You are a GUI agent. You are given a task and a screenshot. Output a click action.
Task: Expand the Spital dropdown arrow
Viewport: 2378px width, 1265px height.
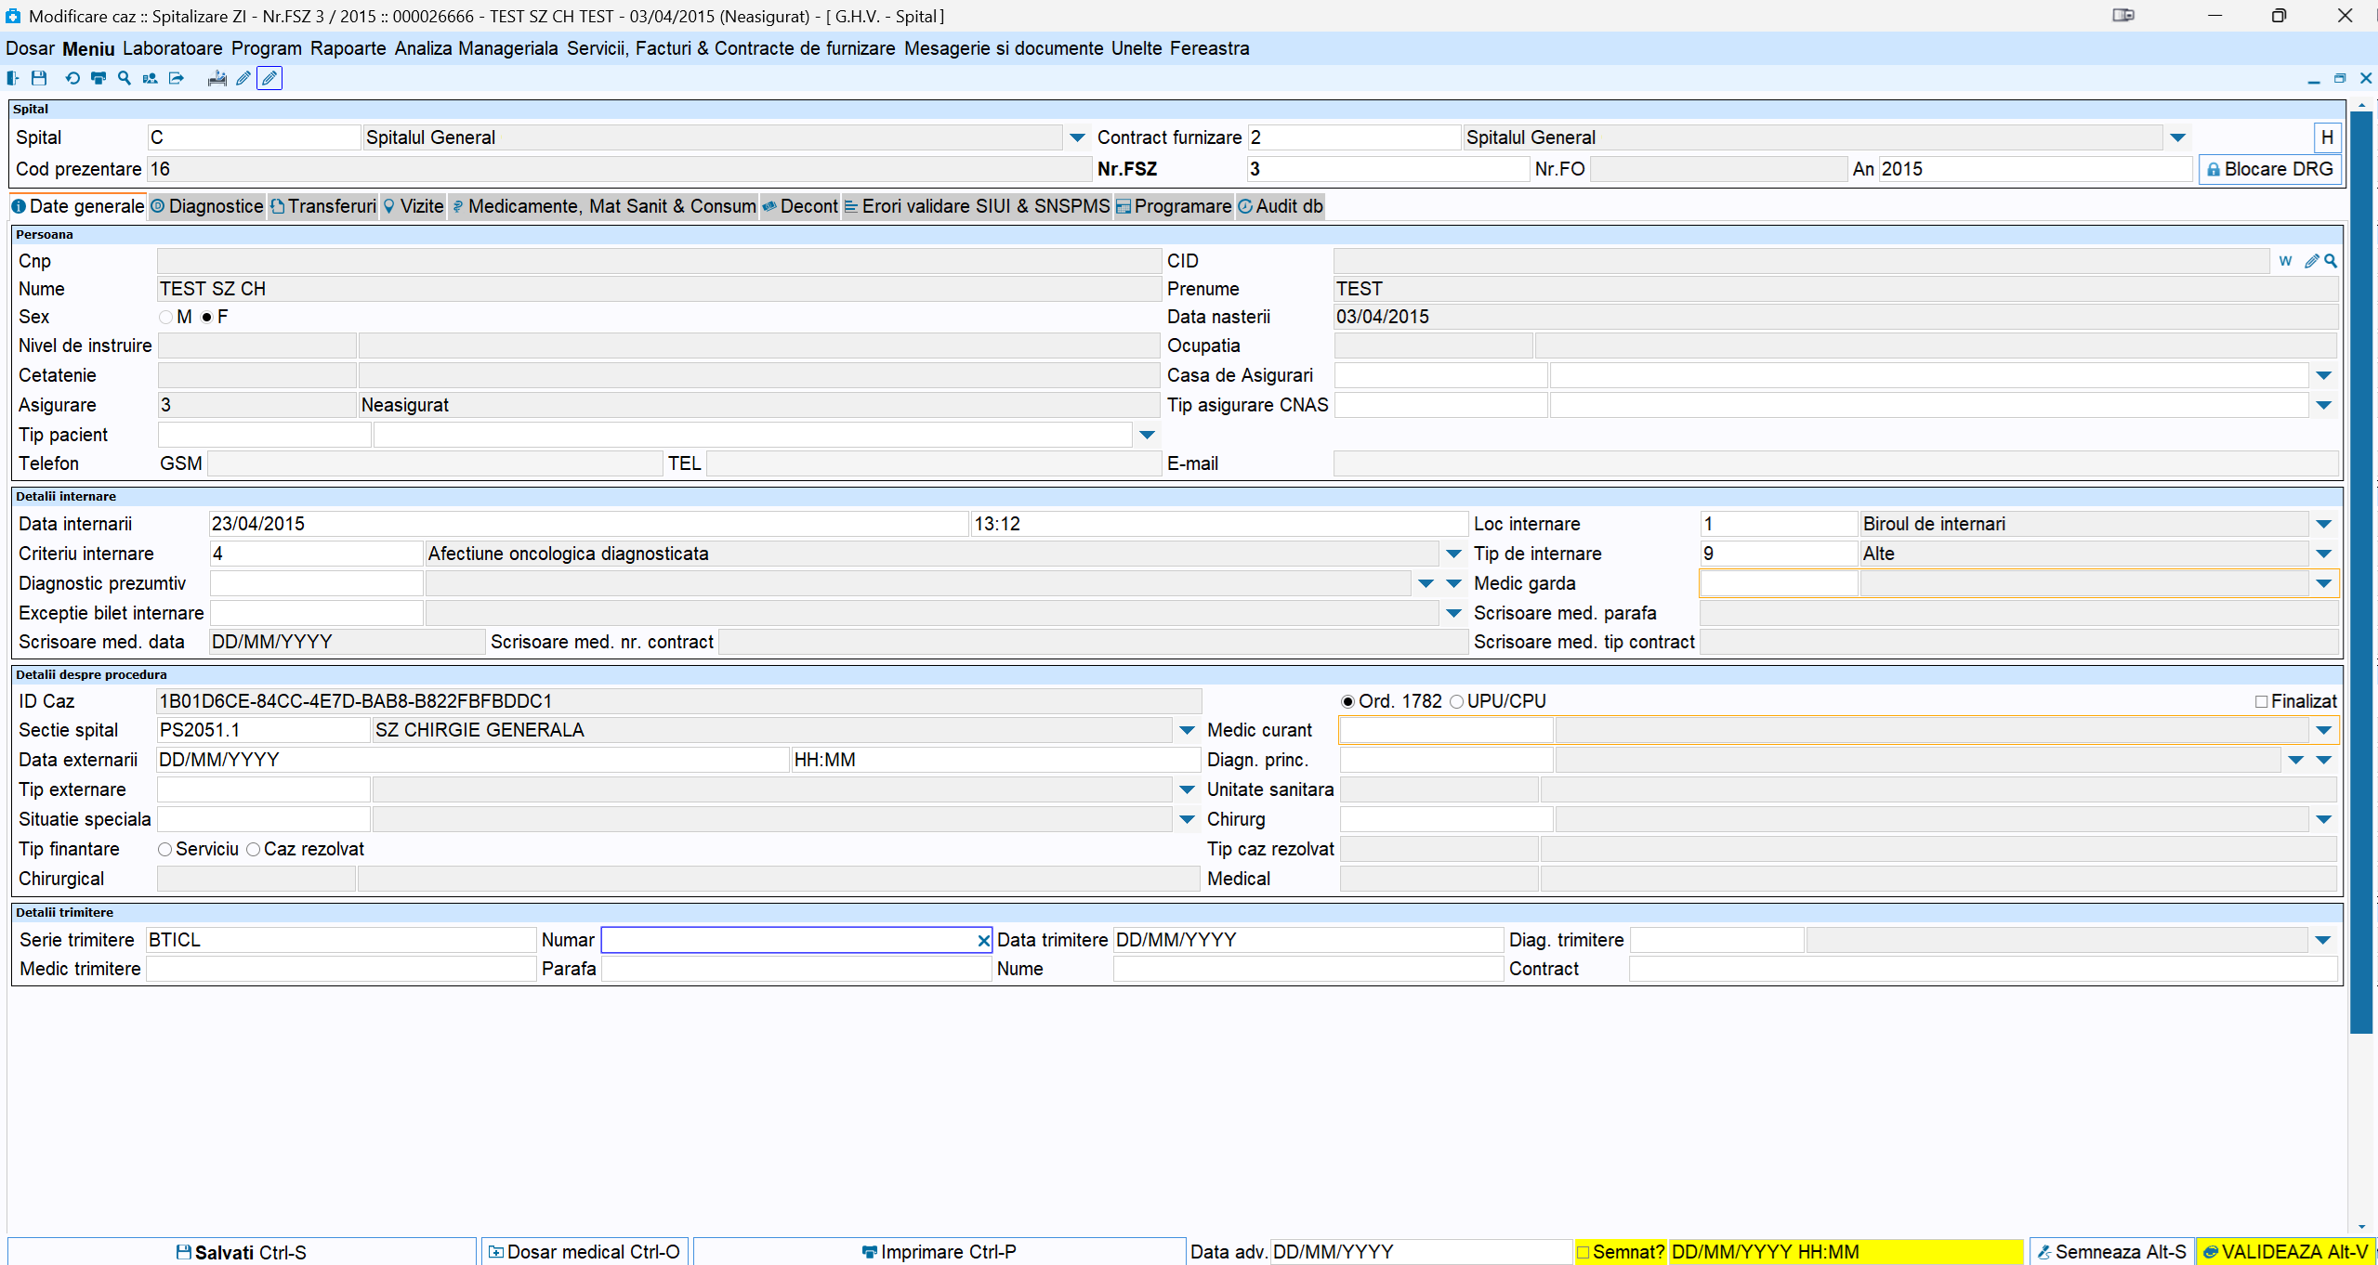pyautogui.click(x=1077, y=137)
